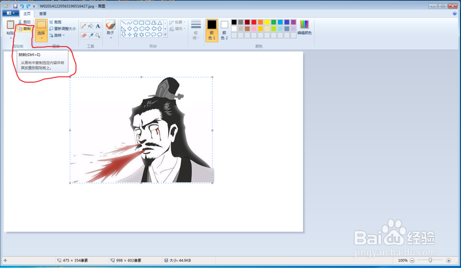This screenshot has height=268, width=461.
Task: Click the rectangular Select (选择) tool
Action: coord(41,25)
